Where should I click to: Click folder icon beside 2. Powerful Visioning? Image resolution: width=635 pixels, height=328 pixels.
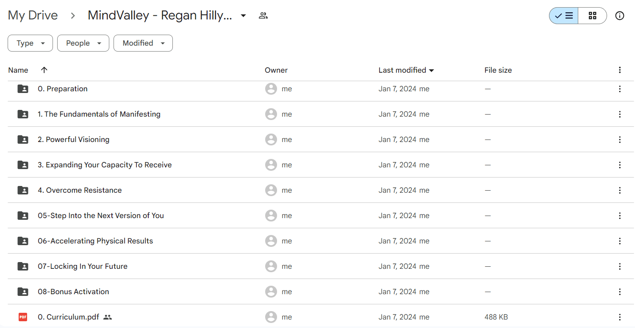click(x=23, y=139)
